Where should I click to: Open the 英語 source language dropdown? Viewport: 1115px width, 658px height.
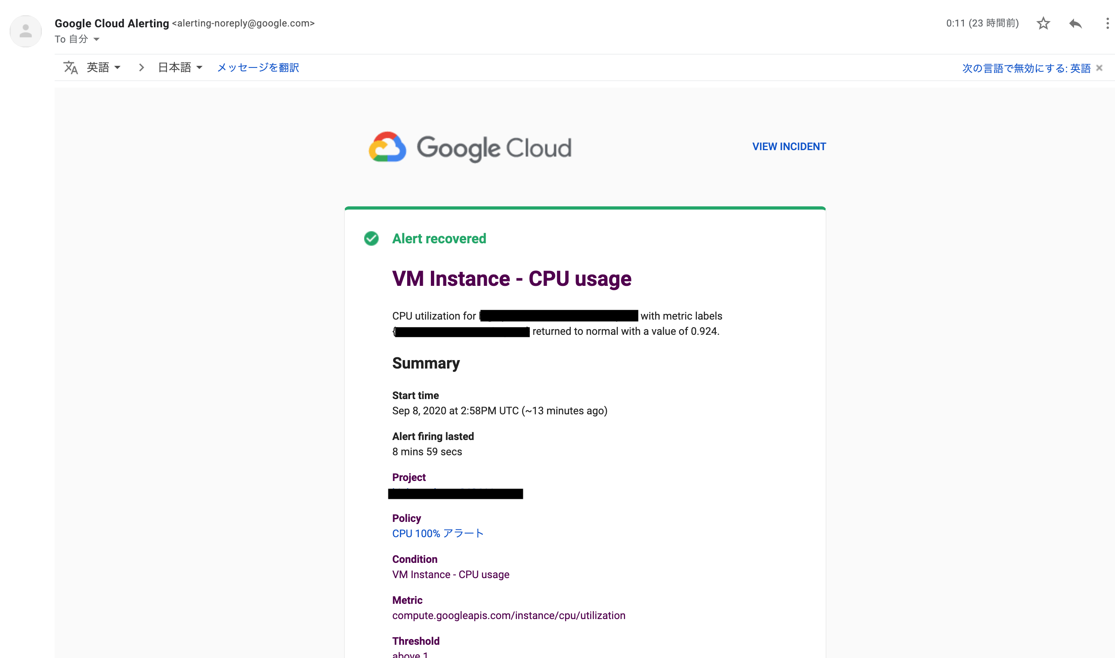[104, 67]
